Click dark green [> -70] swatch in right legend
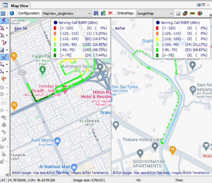Image resolution: width=212 pixels, height=183 pixels. point(157,55)
